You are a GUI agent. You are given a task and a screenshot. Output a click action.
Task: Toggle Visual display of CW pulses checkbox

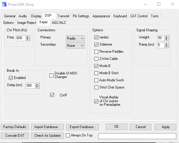[96, 101]
